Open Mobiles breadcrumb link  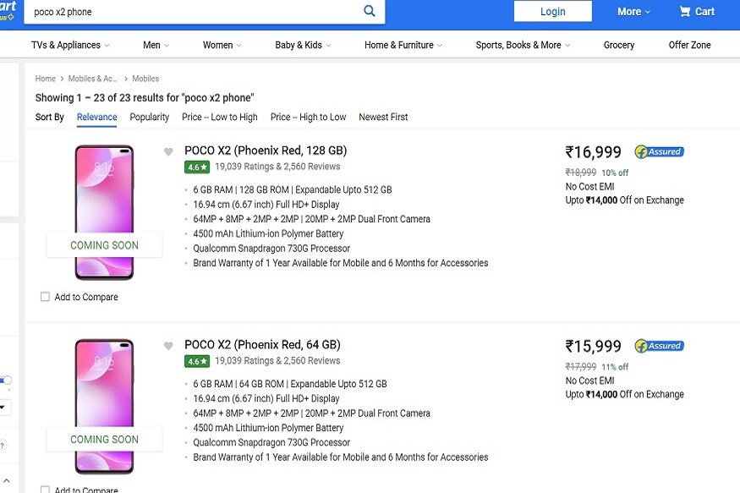(x=145, y=79)
